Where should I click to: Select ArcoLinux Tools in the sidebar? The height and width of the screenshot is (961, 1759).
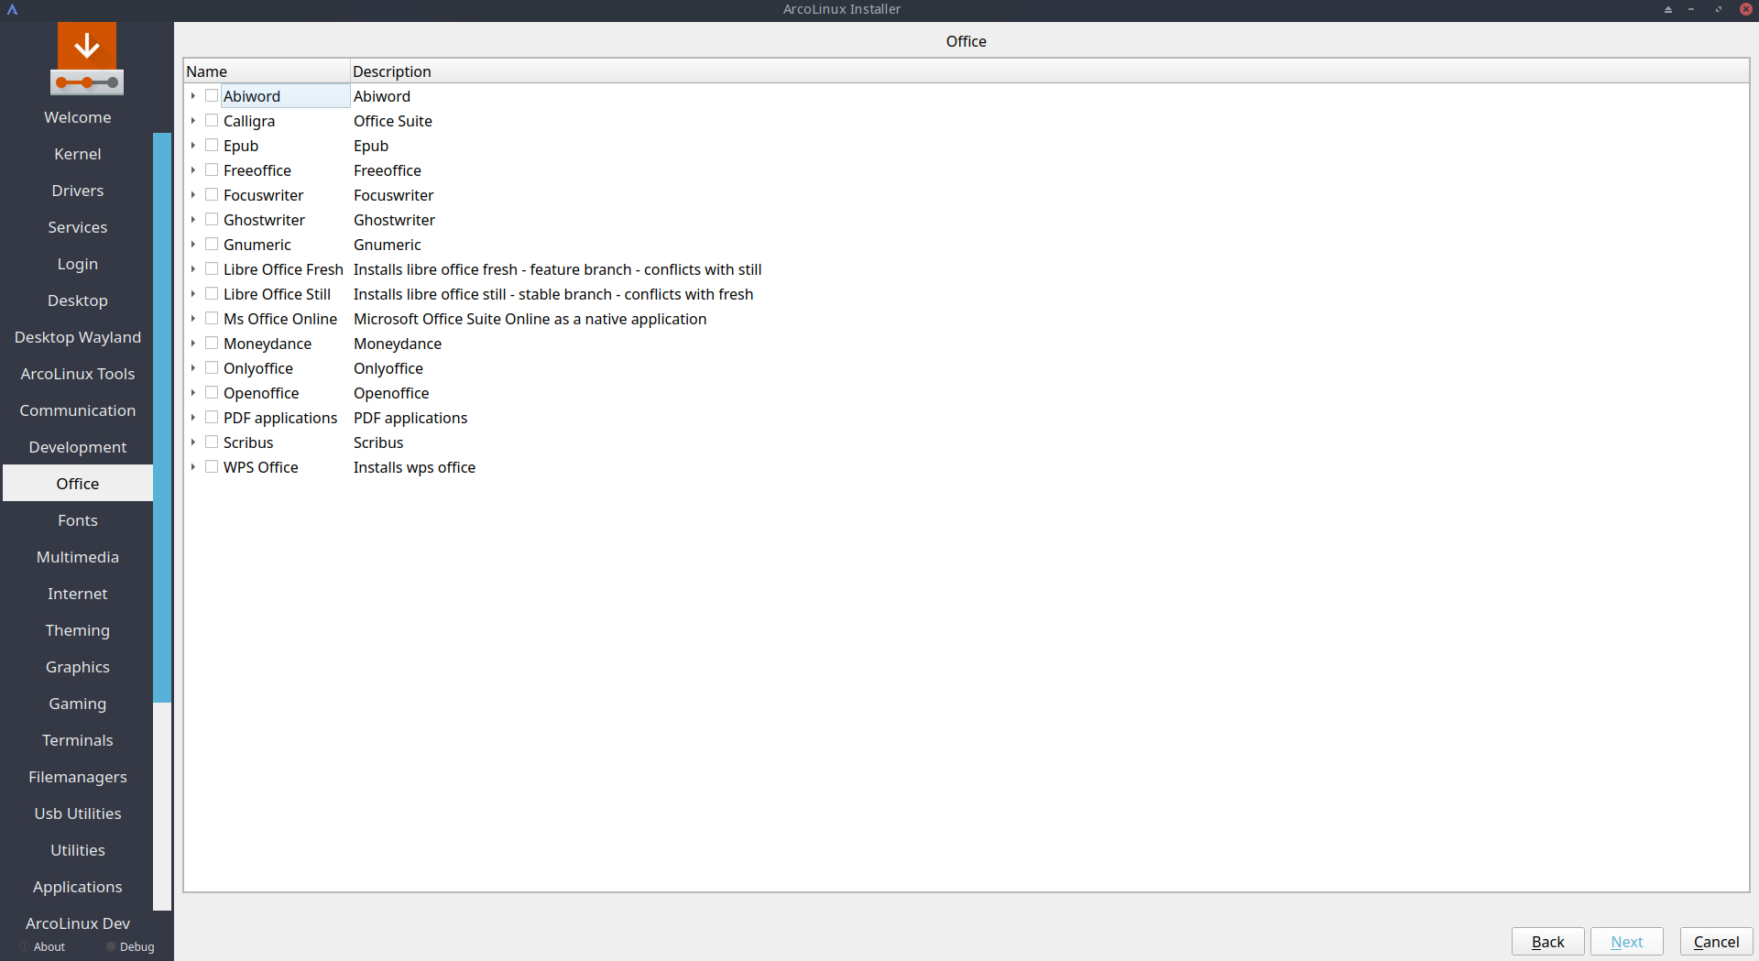pyautogui.click(x=78, y=374)
